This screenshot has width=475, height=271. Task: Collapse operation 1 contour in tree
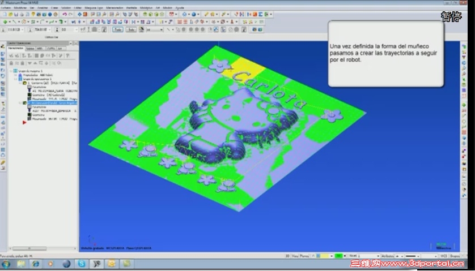point(20,83)
